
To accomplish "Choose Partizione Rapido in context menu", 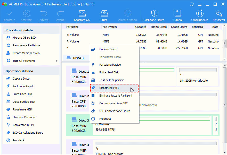I will click(x=114, y=65).
